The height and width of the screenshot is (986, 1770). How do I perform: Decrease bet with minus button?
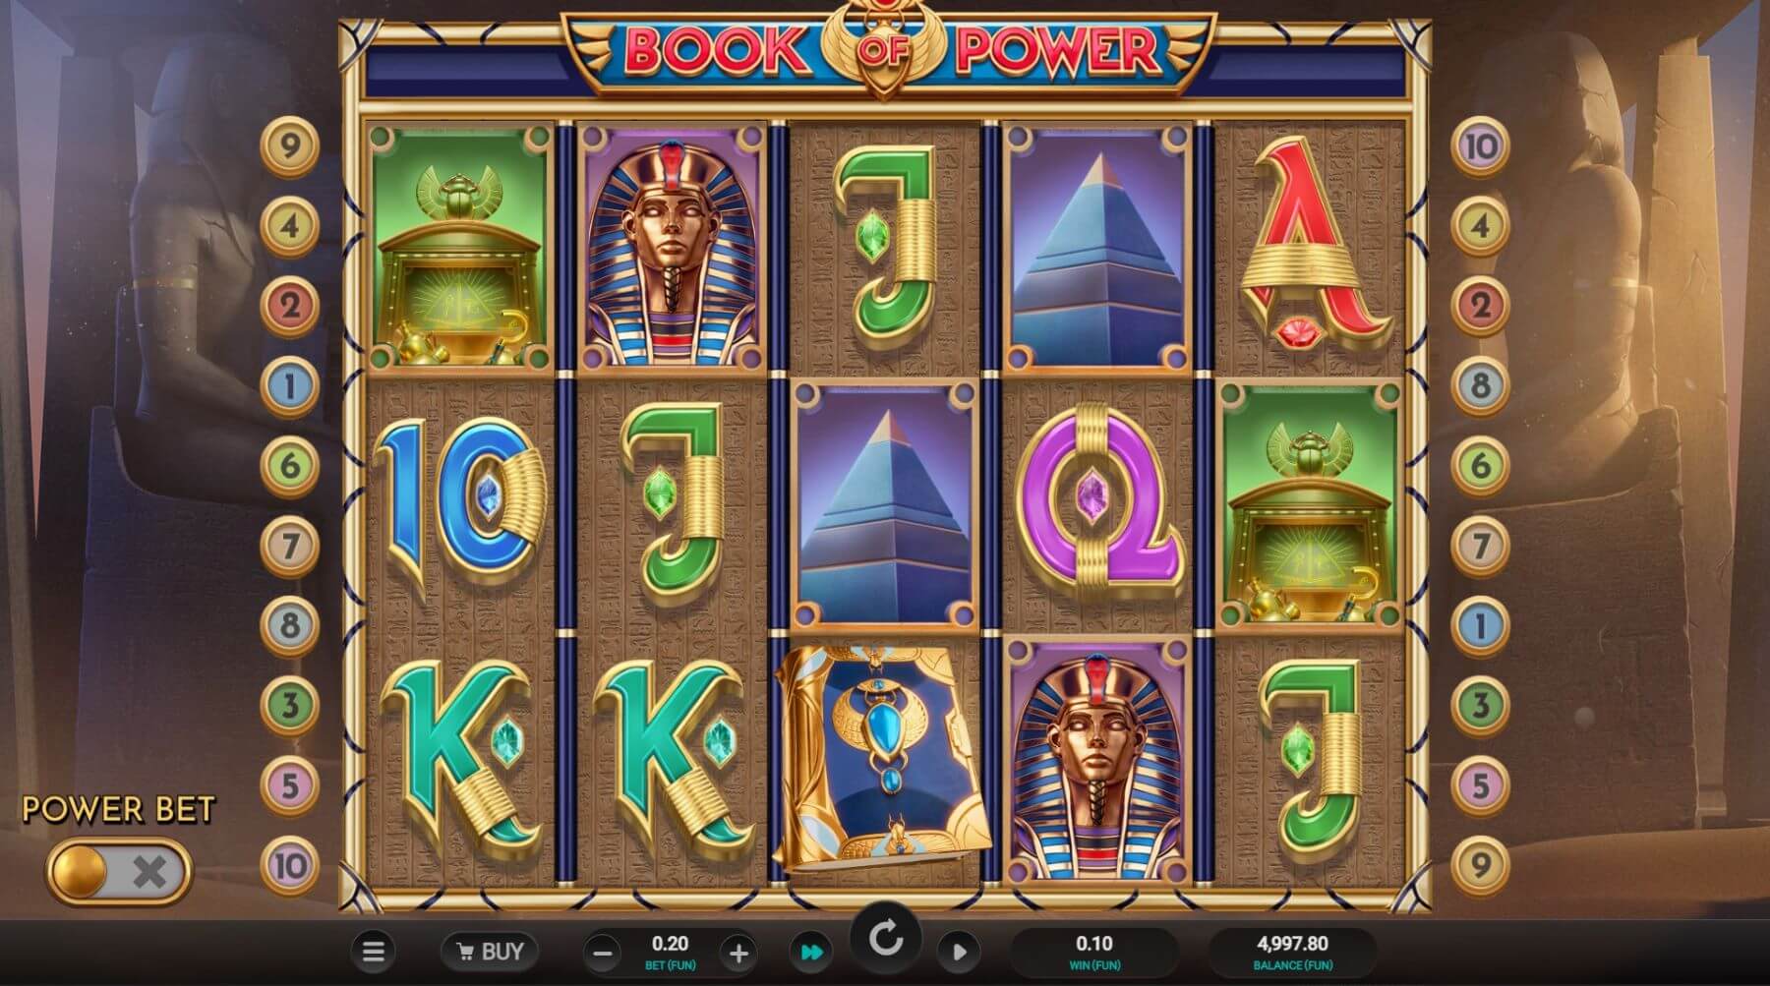603,953
